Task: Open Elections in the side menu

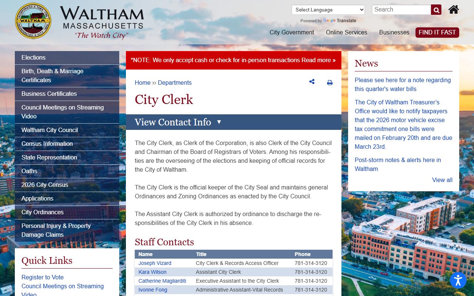Action: coord(67,58)
